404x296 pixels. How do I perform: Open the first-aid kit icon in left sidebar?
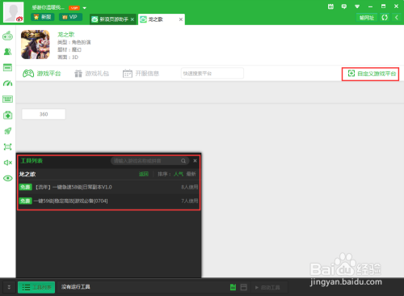pyautogui.click(x=7, y=115)
